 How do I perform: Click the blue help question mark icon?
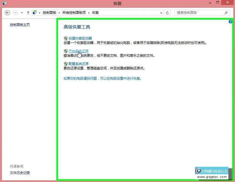(230, 22)
